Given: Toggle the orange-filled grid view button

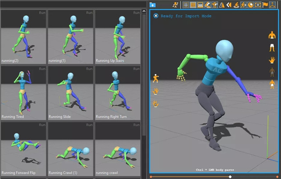Looking at the screenshot, I should click(x=193, y=5).
